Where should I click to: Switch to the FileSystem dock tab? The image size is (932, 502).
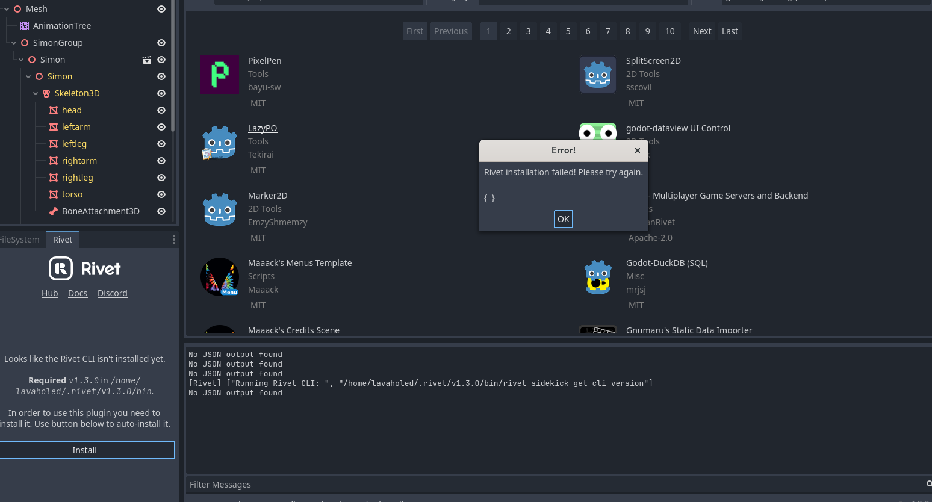20,240
